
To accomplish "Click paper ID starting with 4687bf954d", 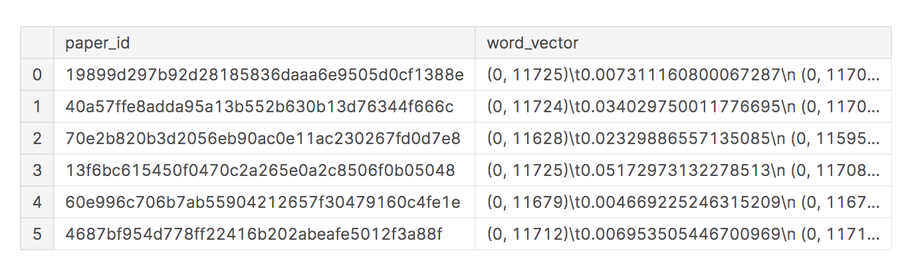I will click(253, 234).
